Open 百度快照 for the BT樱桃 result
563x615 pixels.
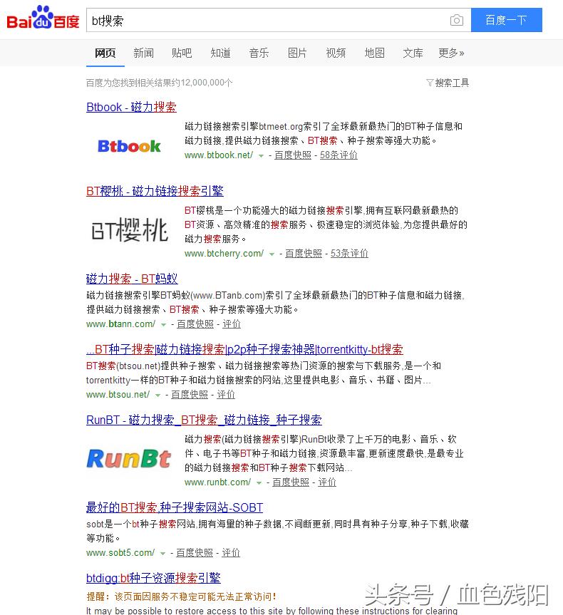304,254
